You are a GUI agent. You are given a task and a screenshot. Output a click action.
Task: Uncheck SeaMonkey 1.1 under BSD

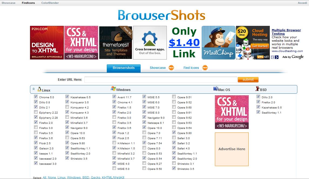[258, 112]
